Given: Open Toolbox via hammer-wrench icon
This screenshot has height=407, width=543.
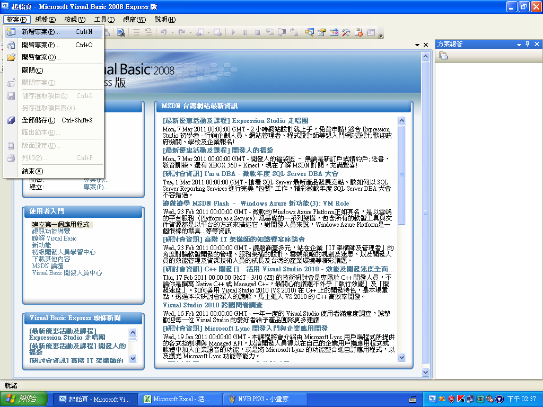Looking at the screenshot, I should (346, 32).
